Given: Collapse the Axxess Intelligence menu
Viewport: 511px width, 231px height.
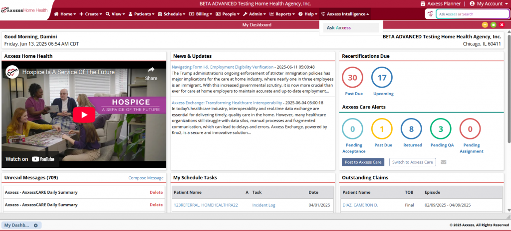Looking at the screenshot, I should tap(345, 14).
